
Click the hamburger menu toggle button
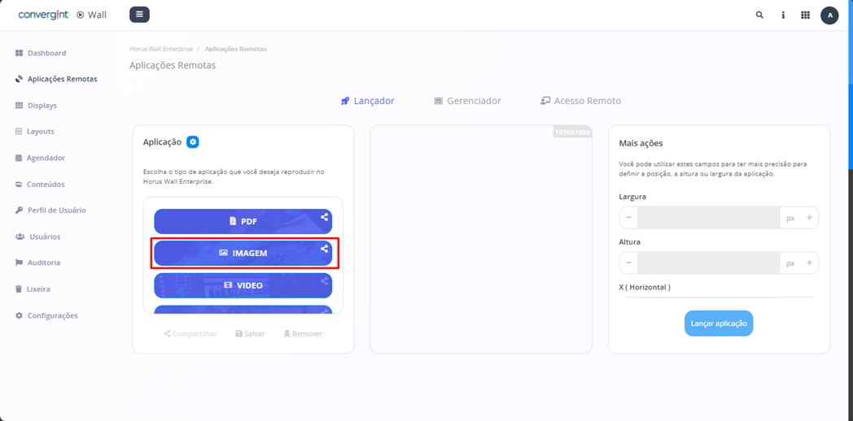(139, 15)
